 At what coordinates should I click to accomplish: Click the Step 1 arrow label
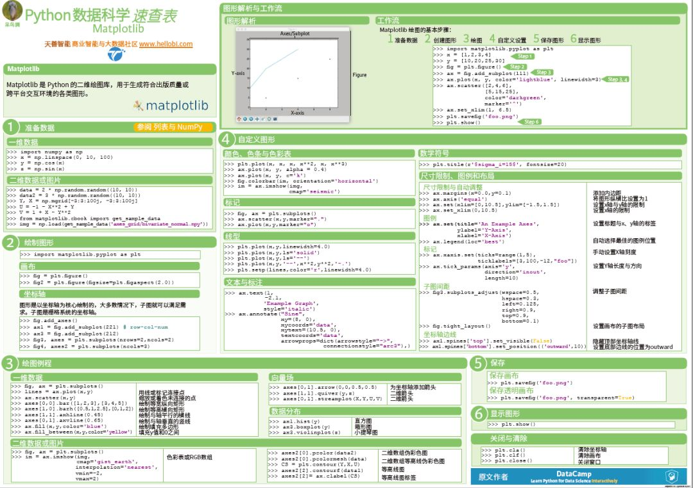pyautogui.click(x=523, y=56)
